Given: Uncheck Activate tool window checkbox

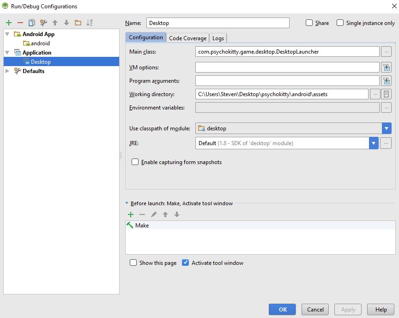Looking at the screenshot, I should coord(186,263).
